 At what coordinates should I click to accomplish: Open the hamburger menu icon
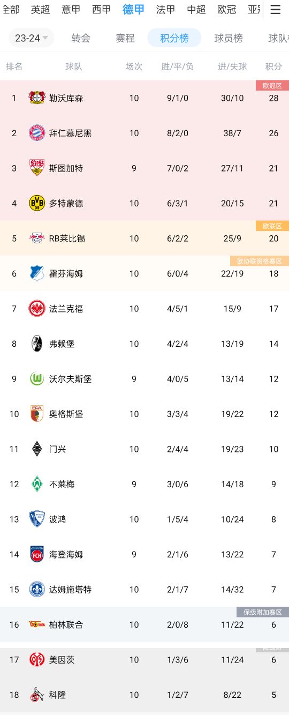click(x=275, y=9)
